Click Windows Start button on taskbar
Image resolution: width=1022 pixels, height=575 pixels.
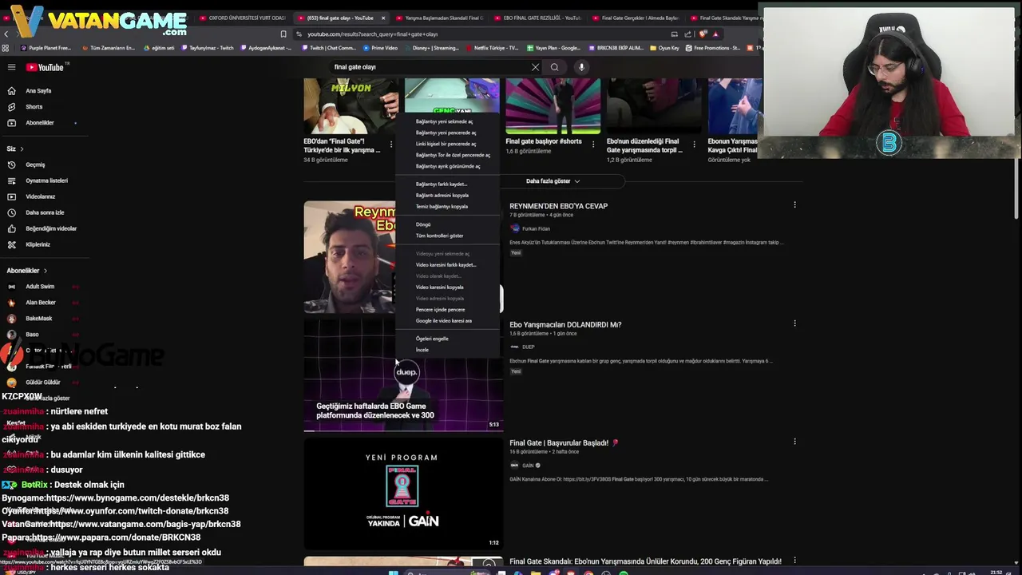point(393,572)
